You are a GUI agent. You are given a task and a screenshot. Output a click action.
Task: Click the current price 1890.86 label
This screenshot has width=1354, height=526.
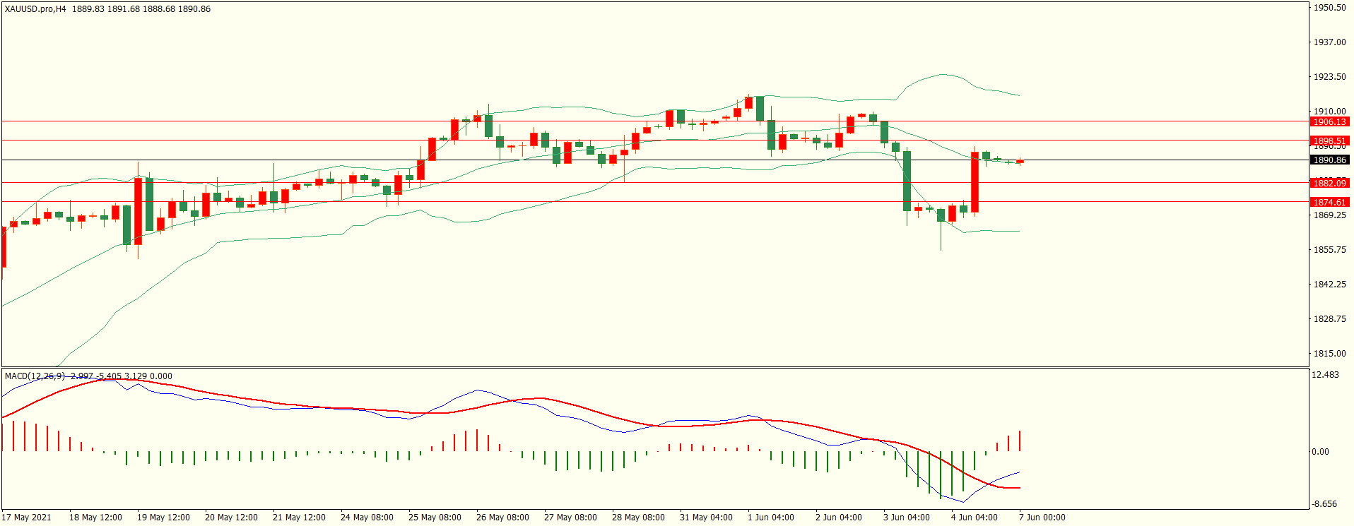[x=1329, y=160]
